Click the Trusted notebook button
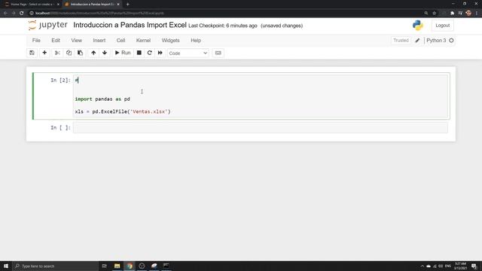The image size is (482, 271). point(401,40)
